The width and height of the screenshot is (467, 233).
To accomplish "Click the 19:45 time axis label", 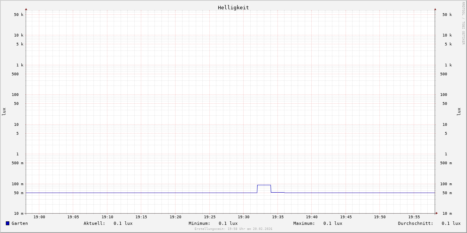I will pos(346,217).
